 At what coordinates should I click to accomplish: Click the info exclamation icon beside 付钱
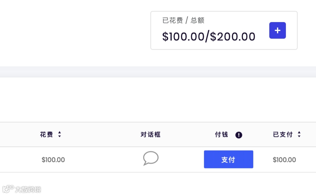pyautogui.click(x=239, y=135)
